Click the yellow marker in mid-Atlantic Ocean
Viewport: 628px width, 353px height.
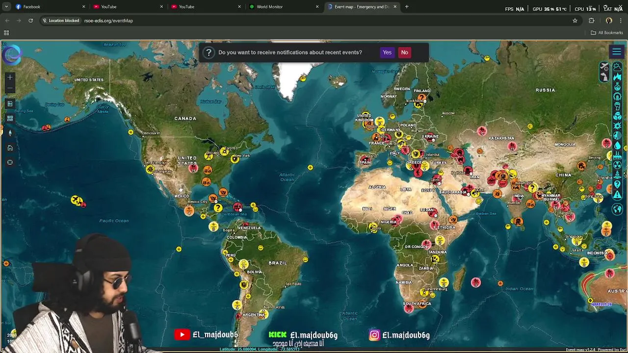(310, 168)
